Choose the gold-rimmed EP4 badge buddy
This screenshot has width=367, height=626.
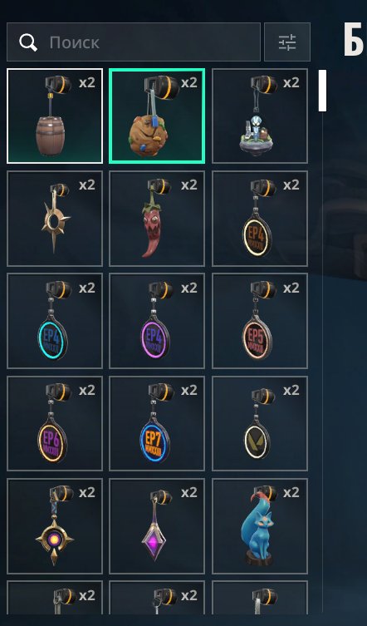260,219
